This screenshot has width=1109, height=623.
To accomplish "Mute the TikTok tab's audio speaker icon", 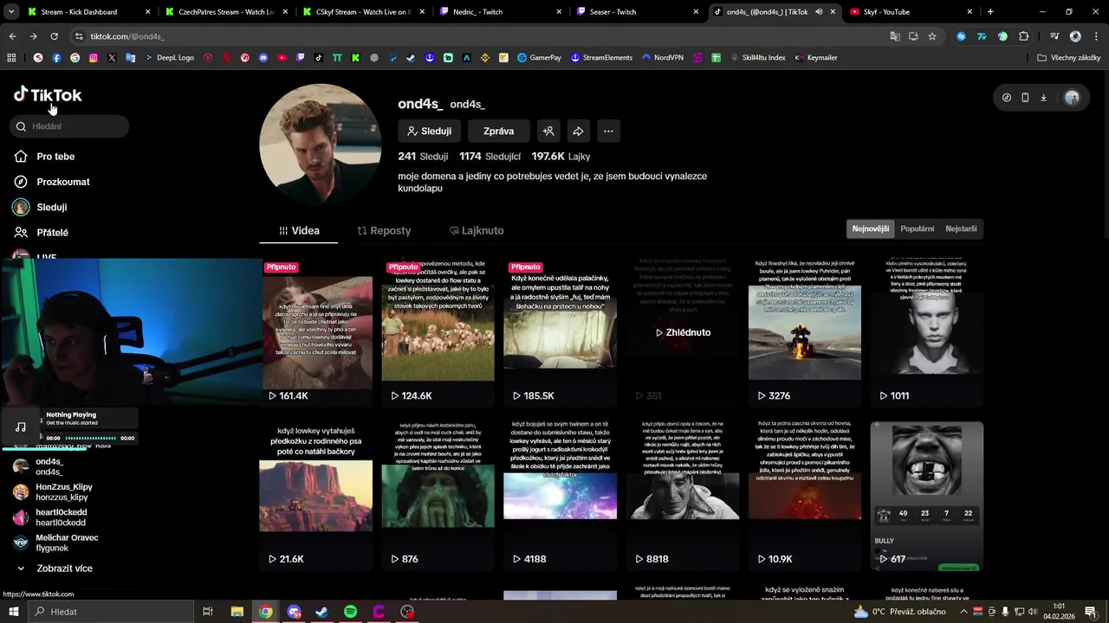I will coord(819,12).
